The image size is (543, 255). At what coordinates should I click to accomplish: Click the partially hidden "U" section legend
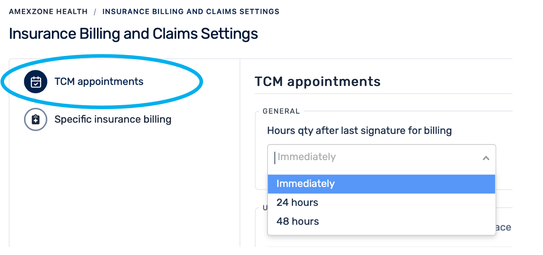(x=265, y=208)
